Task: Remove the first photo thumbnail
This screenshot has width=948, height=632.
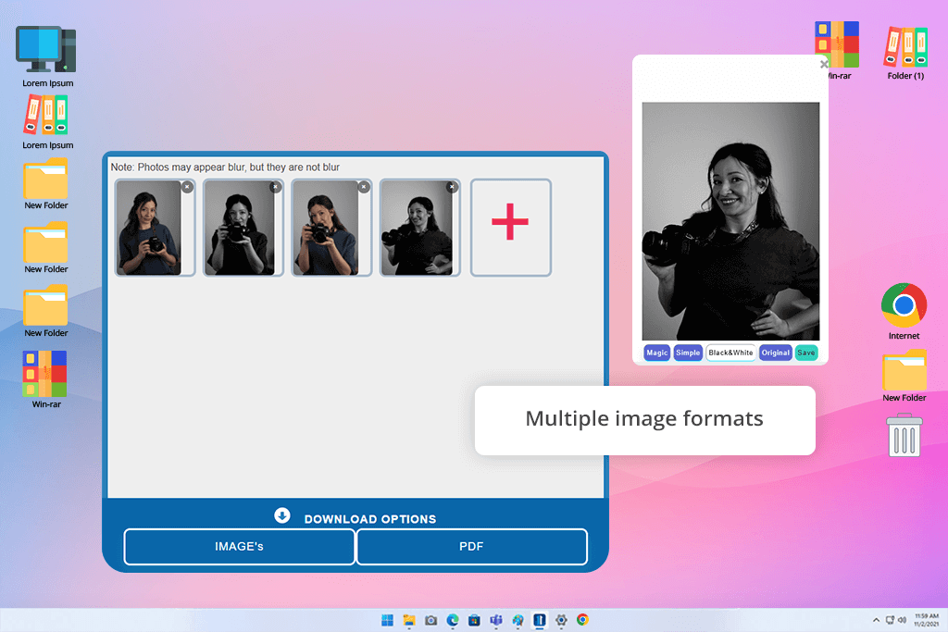Action: point(187,187)
